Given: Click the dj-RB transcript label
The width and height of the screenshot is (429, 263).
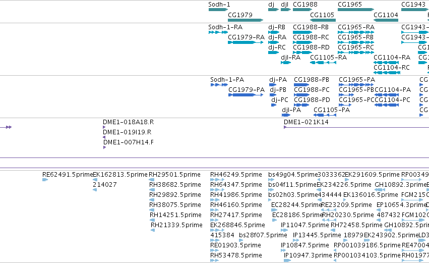Looking at the screenshot, I should (x=277, y=27).
